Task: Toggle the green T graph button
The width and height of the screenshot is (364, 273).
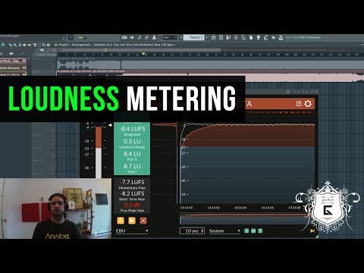Action: point(260,231)
